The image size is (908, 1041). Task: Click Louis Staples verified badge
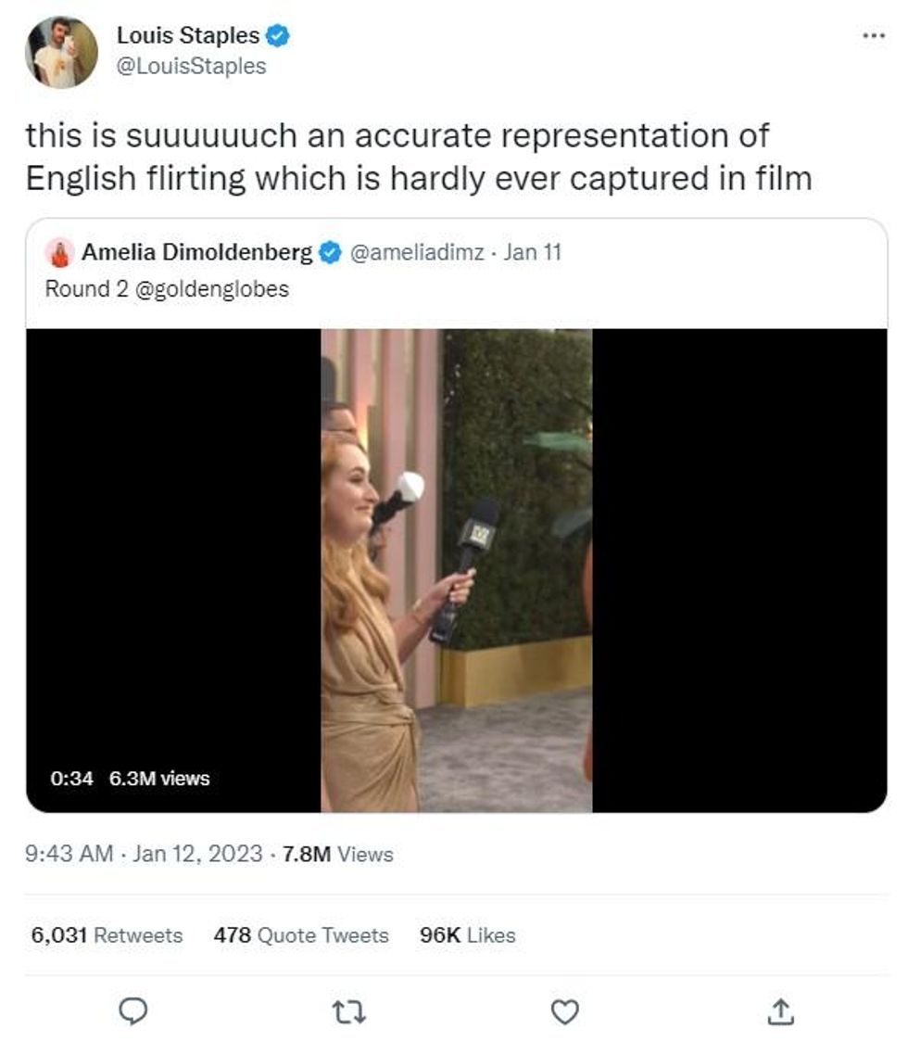(279, 36)
